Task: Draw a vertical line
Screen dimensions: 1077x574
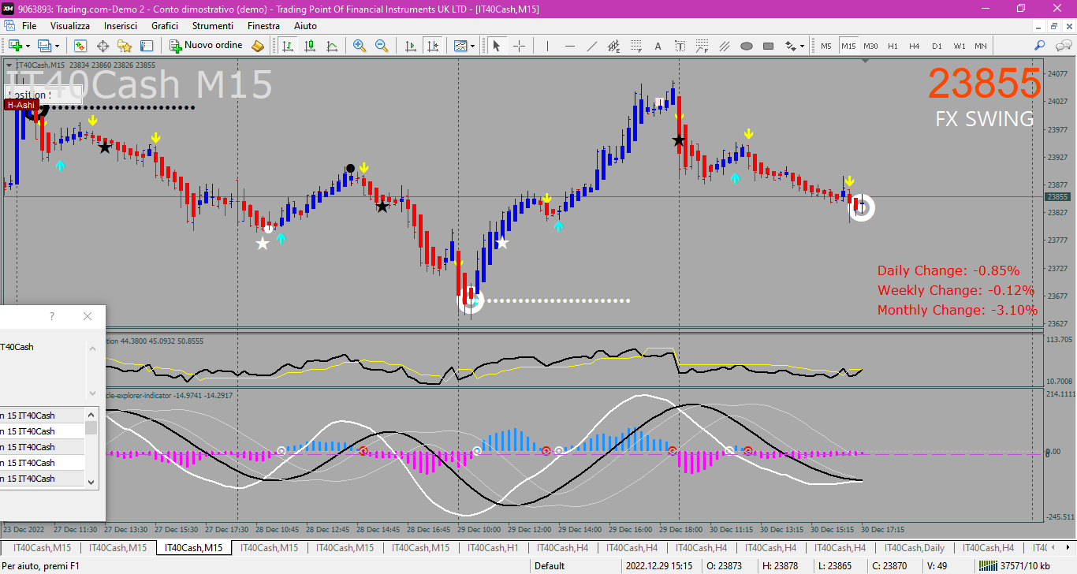Action: 547,46
